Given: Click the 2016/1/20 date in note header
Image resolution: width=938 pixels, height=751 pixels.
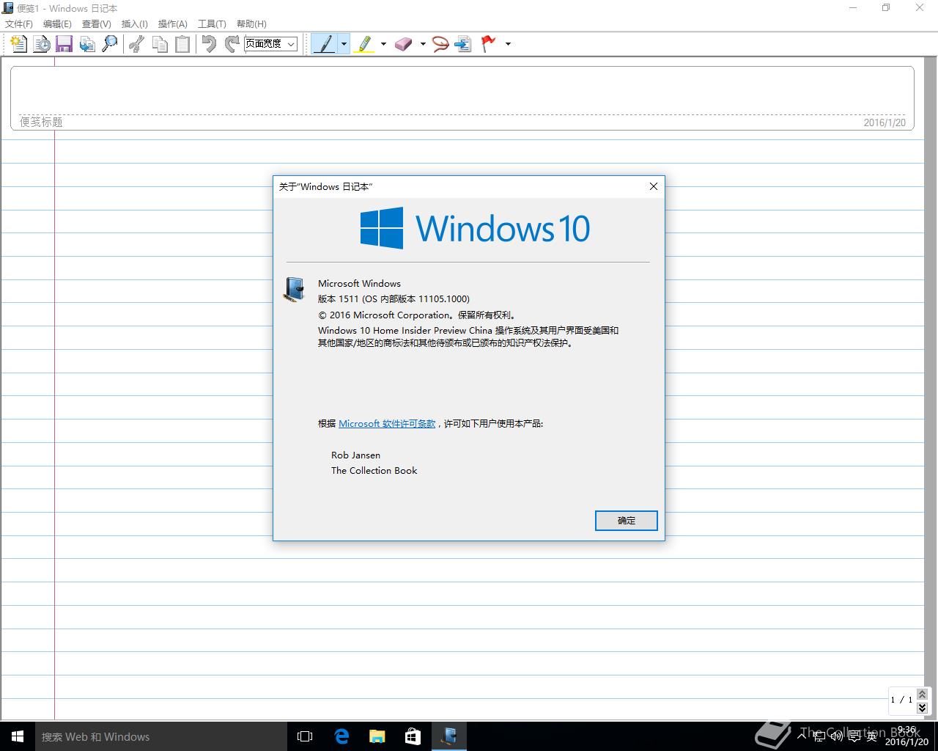Looking at the screenshot, I should pos(885,122).
